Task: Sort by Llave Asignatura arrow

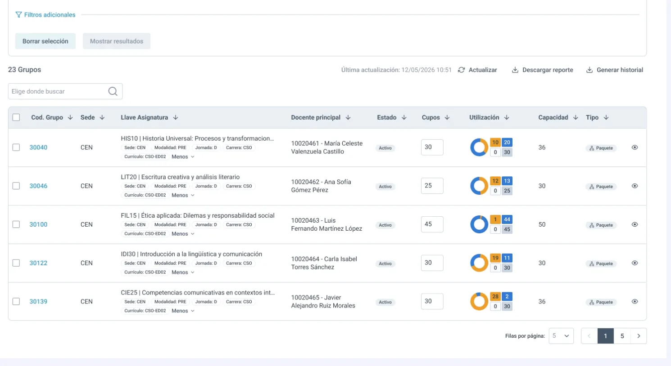Action: 176,117
